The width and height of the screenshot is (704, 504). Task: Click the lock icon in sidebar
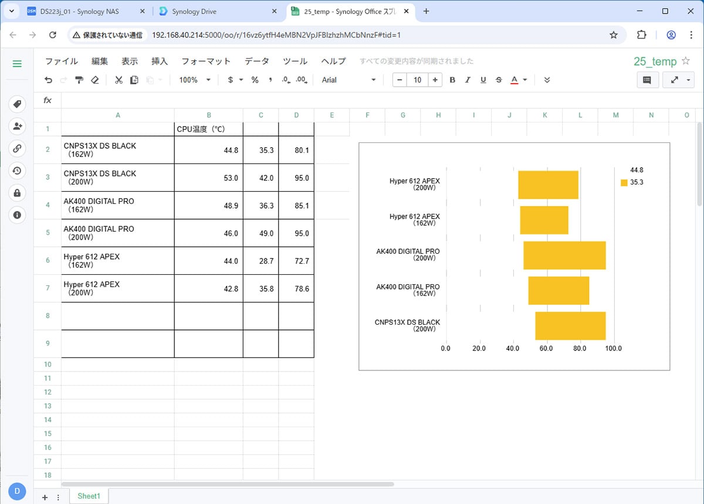[17, 193]
